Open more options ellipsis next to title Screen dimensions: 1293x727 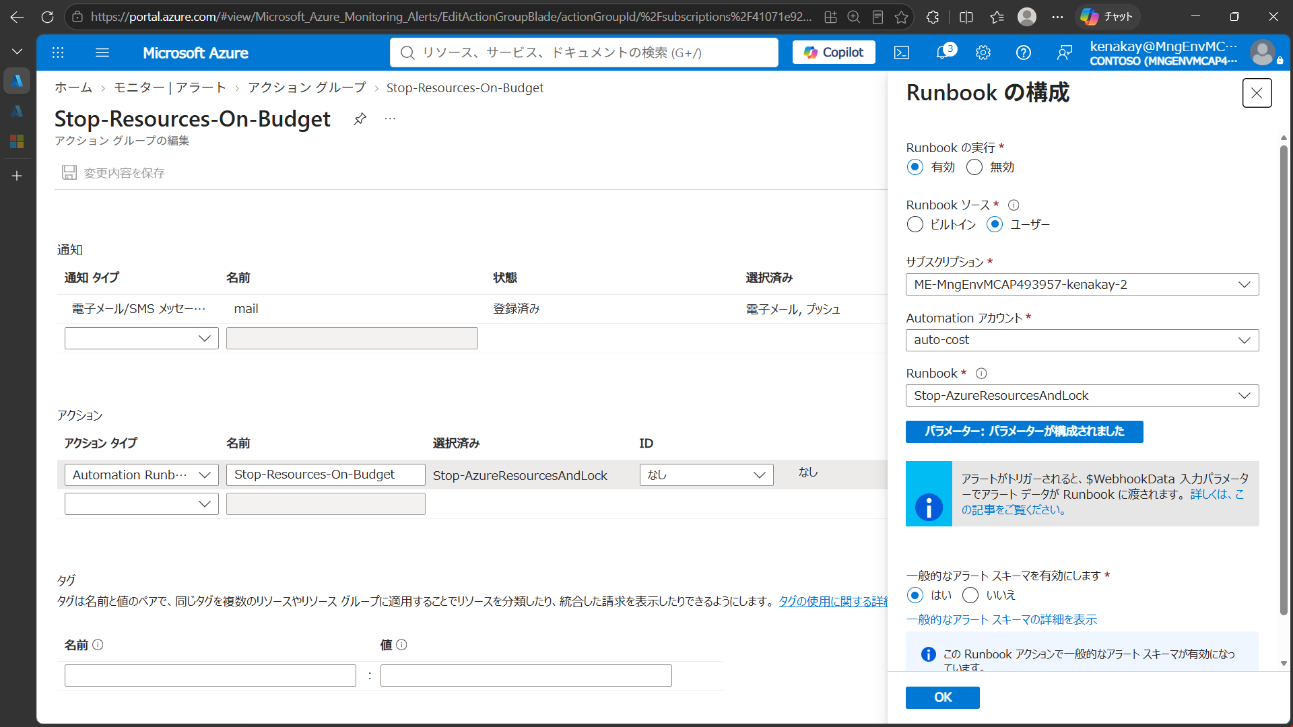click(390, 119)
